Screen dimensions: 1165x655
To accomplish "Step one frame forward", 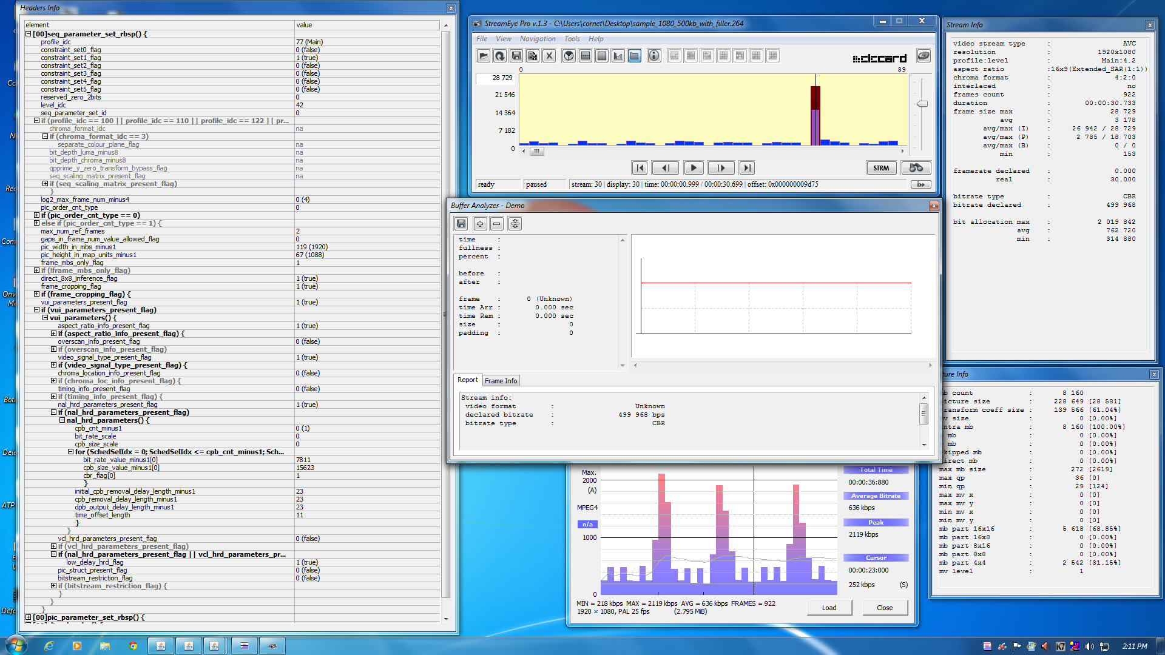I will coord(721,168).
